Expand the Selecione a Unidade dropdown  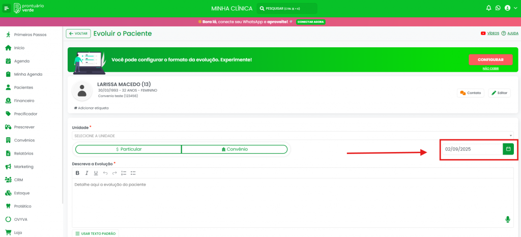click(293, 136)
